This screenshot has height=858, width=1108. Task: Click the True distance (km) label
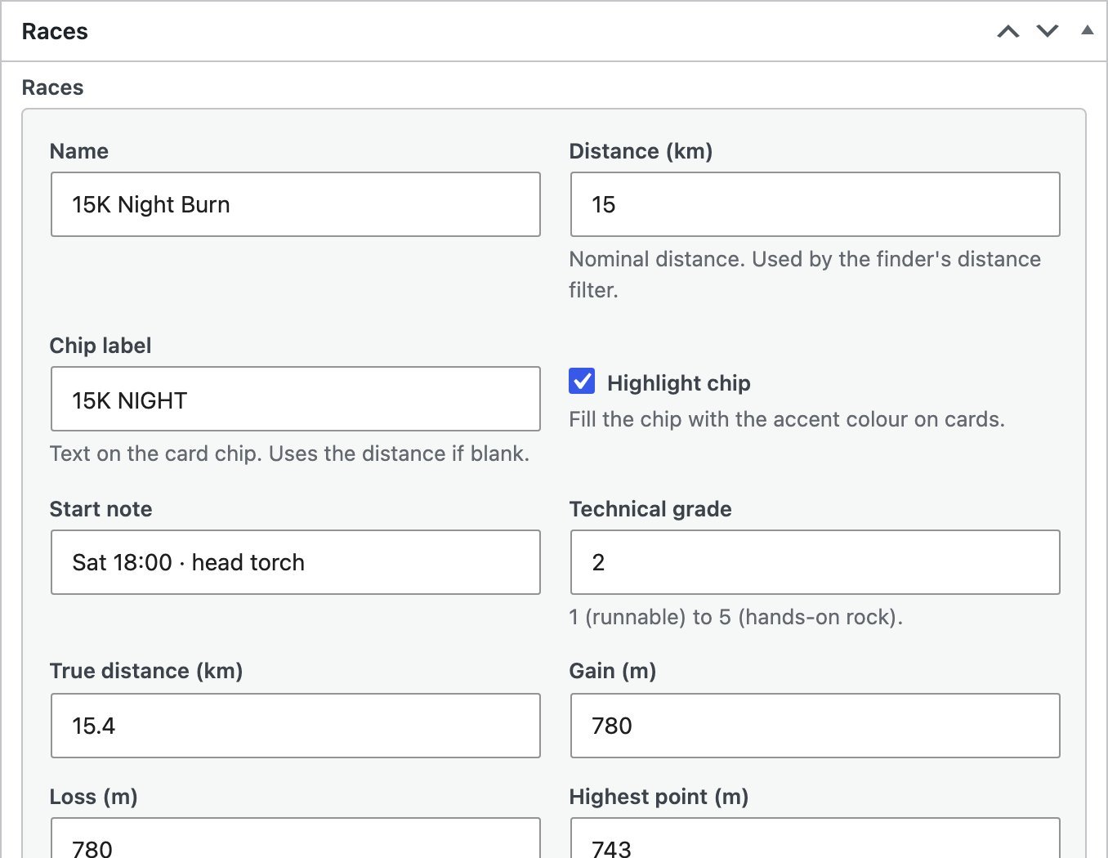(x=146, y=671)
